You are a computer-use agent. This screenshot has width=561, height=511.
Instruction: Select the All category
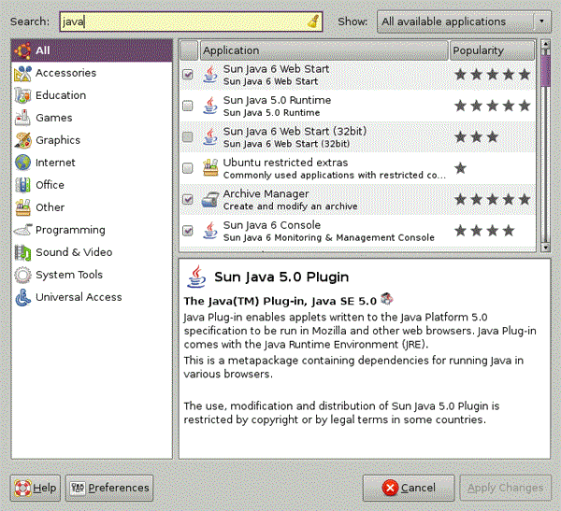[92, 50]
